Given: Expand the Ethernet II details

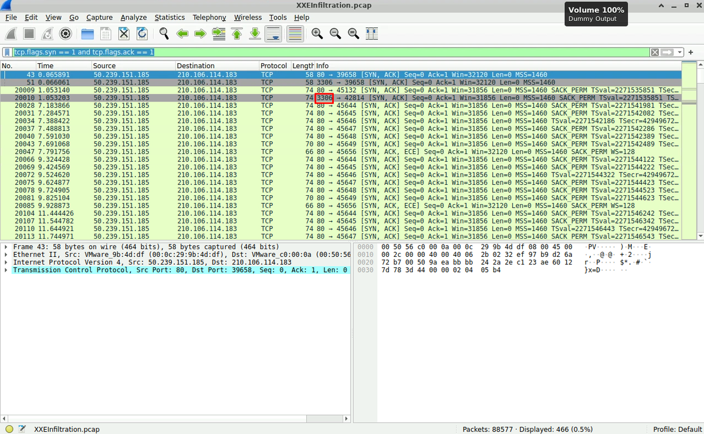Looking at the screenshot, I should [6, 255].
